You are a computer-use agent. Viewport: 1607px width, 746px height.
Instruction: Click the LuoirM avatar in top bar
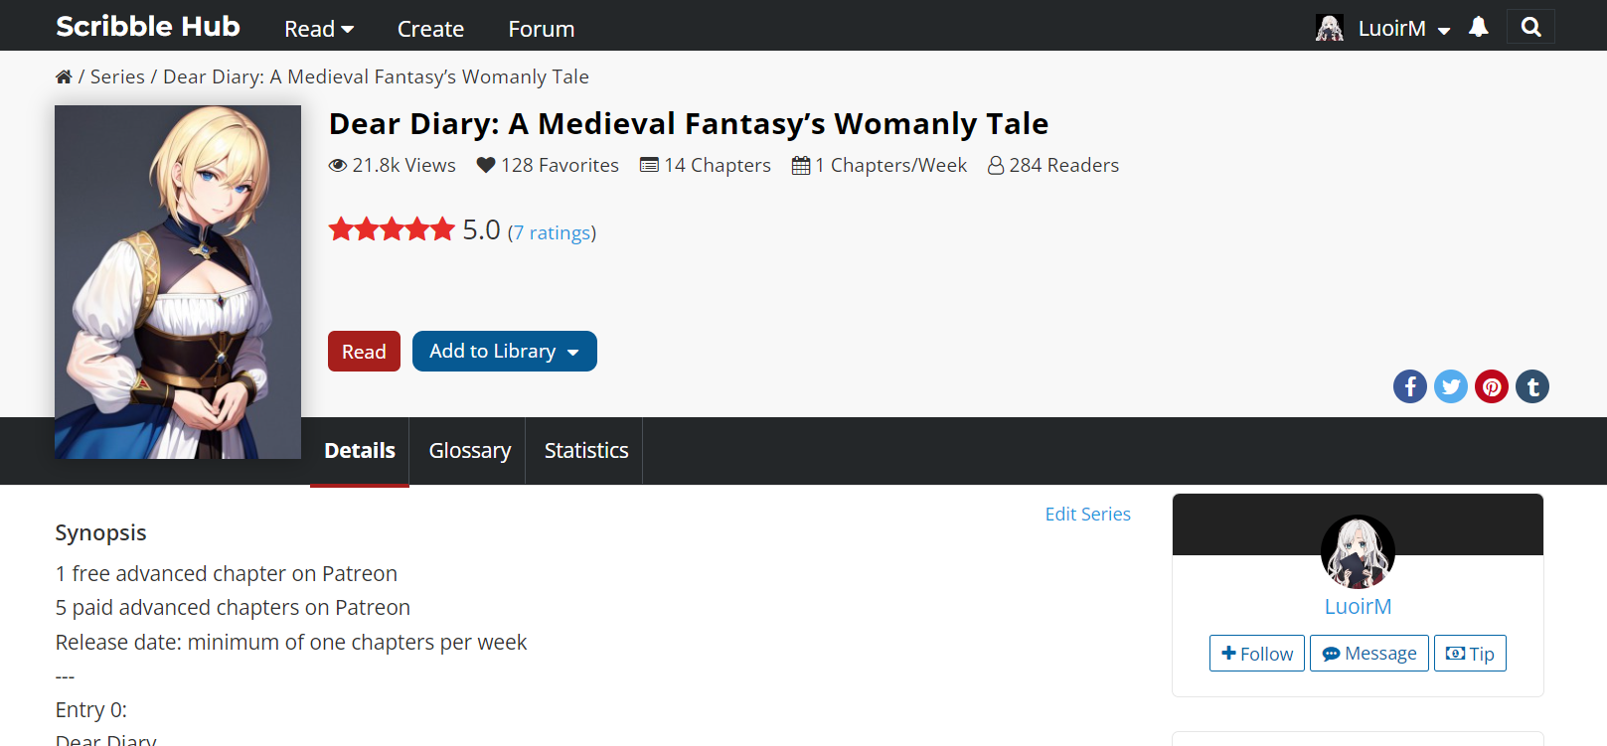pyautogui.click(x=1329, y=28)
